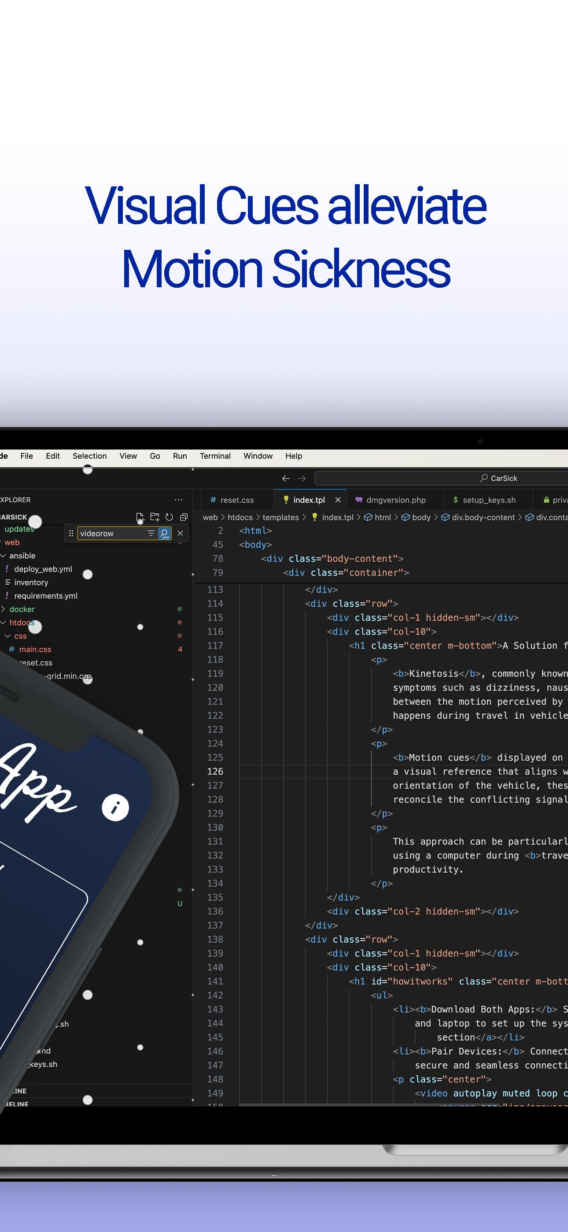Open deploy_web.yml file
This screenshot has width=568, height=1232.
point(43,569)
